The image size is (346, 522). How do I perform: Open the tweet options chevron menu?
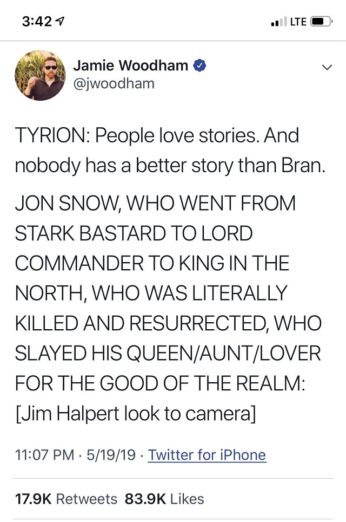click(326, 68)
